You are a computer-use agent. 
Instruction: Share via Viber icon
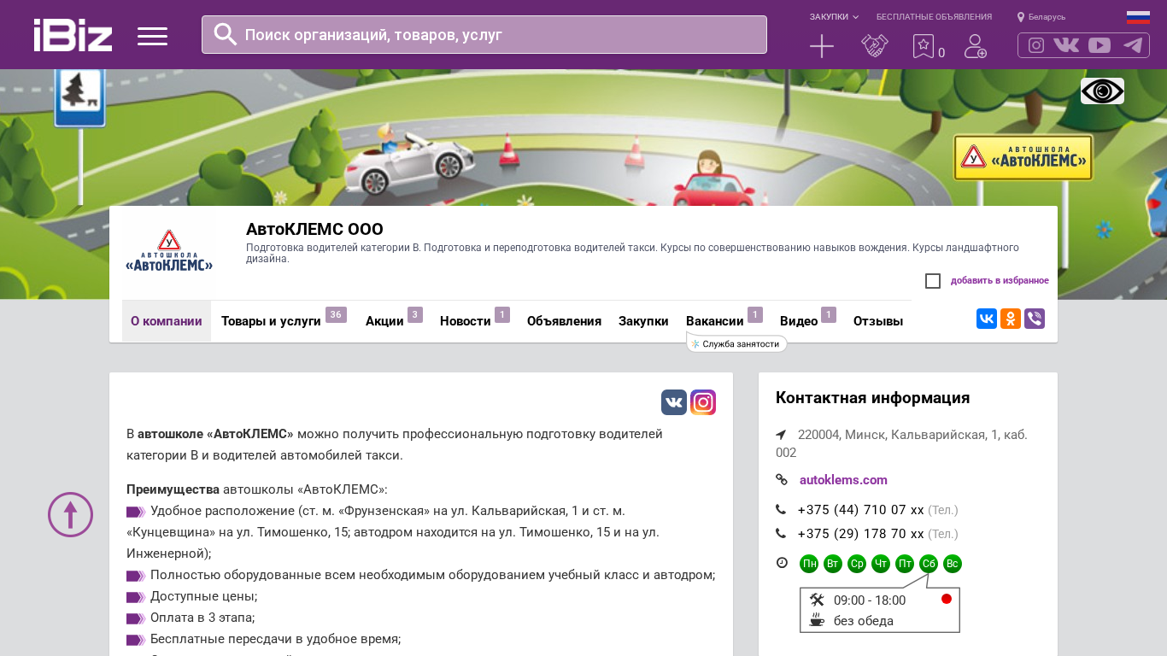[x=1035, y=319]
